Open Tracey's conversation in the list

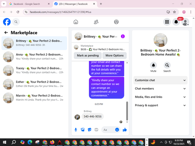(x=34, y=70)
